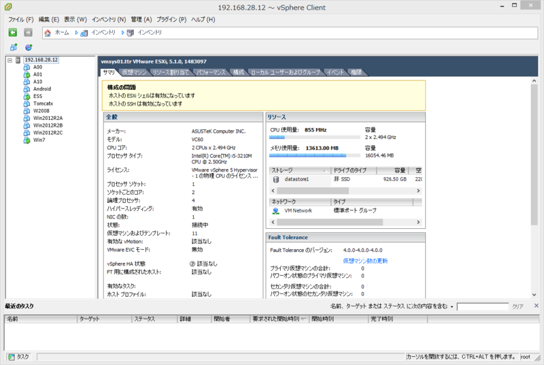Open the 編集 (E) menu

click(48, 20)
